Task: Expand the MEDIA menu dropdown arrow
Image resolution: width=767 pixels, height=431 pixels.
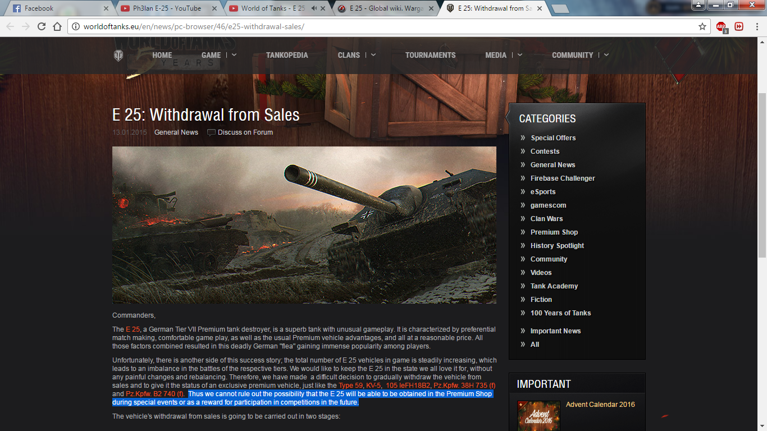Action: pos(520,55)
